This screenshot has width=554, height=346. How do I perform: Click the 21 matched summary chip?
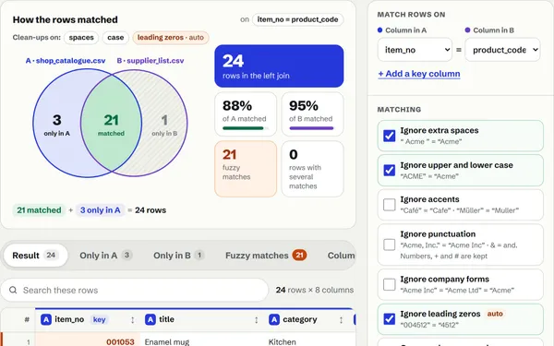[39, 210]
